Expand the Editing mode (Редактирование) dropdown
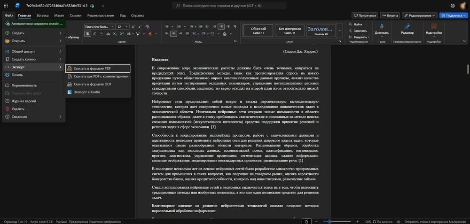Viewport: 470px width, 224px height. coord(420,15)
